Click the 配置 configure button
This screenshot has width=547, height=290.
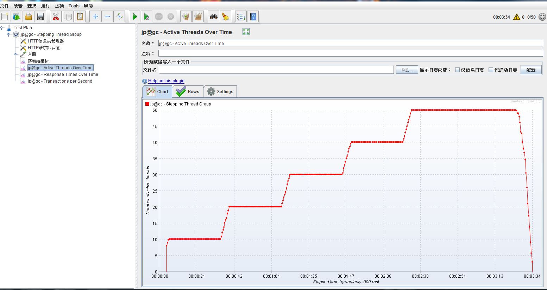pyautogui.click(x=531, y=70)
